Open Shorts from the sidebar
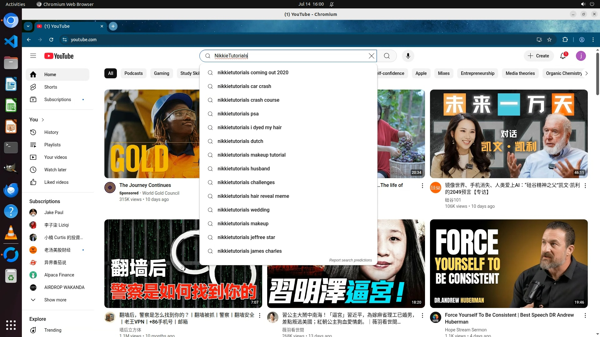This screenshot has width=600, height=337. (51, 87)
